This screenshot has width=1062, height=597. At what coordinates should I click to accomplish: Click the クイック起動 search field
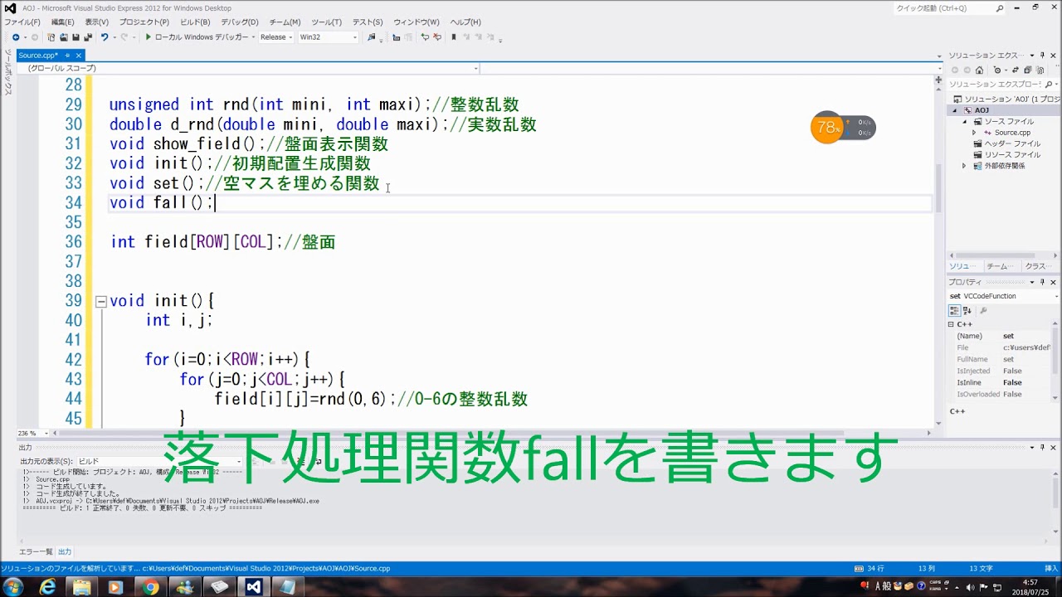(949, 7)
